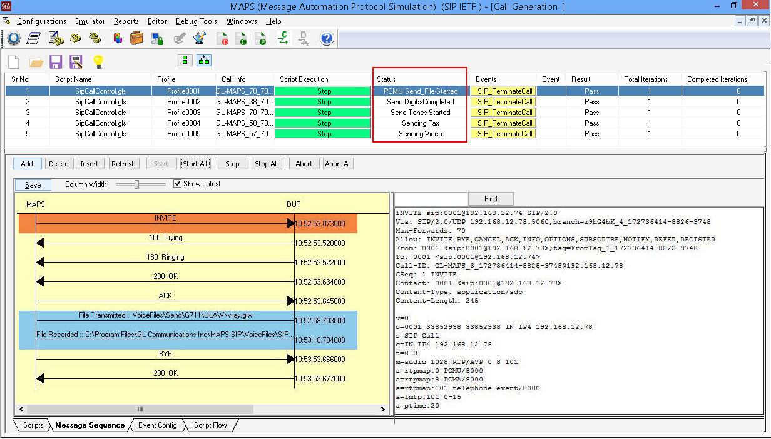Switch to the Event Config tab
771x439 pixels.
(157, 425)
